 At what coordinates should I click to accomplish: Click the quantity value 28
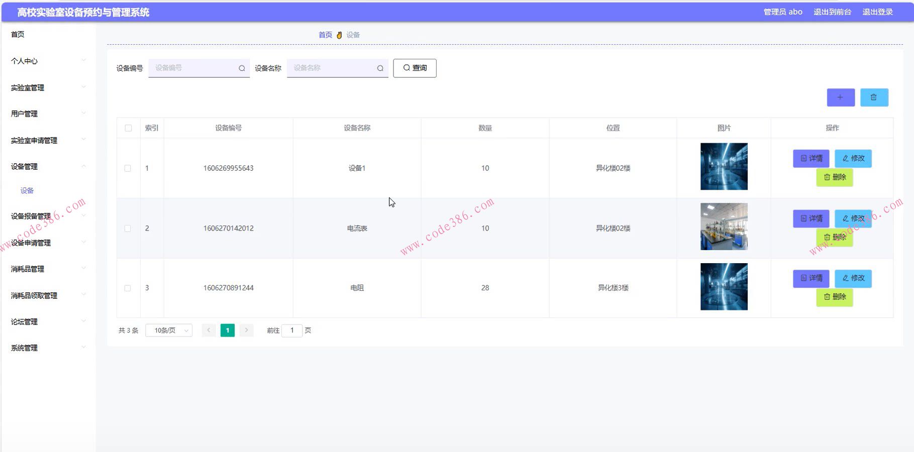tap(485, 288)
